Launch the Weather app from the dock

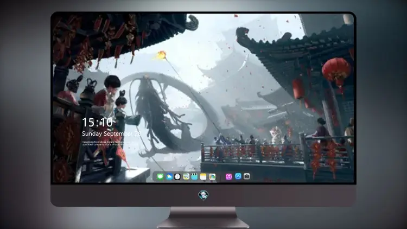point(169,176)
